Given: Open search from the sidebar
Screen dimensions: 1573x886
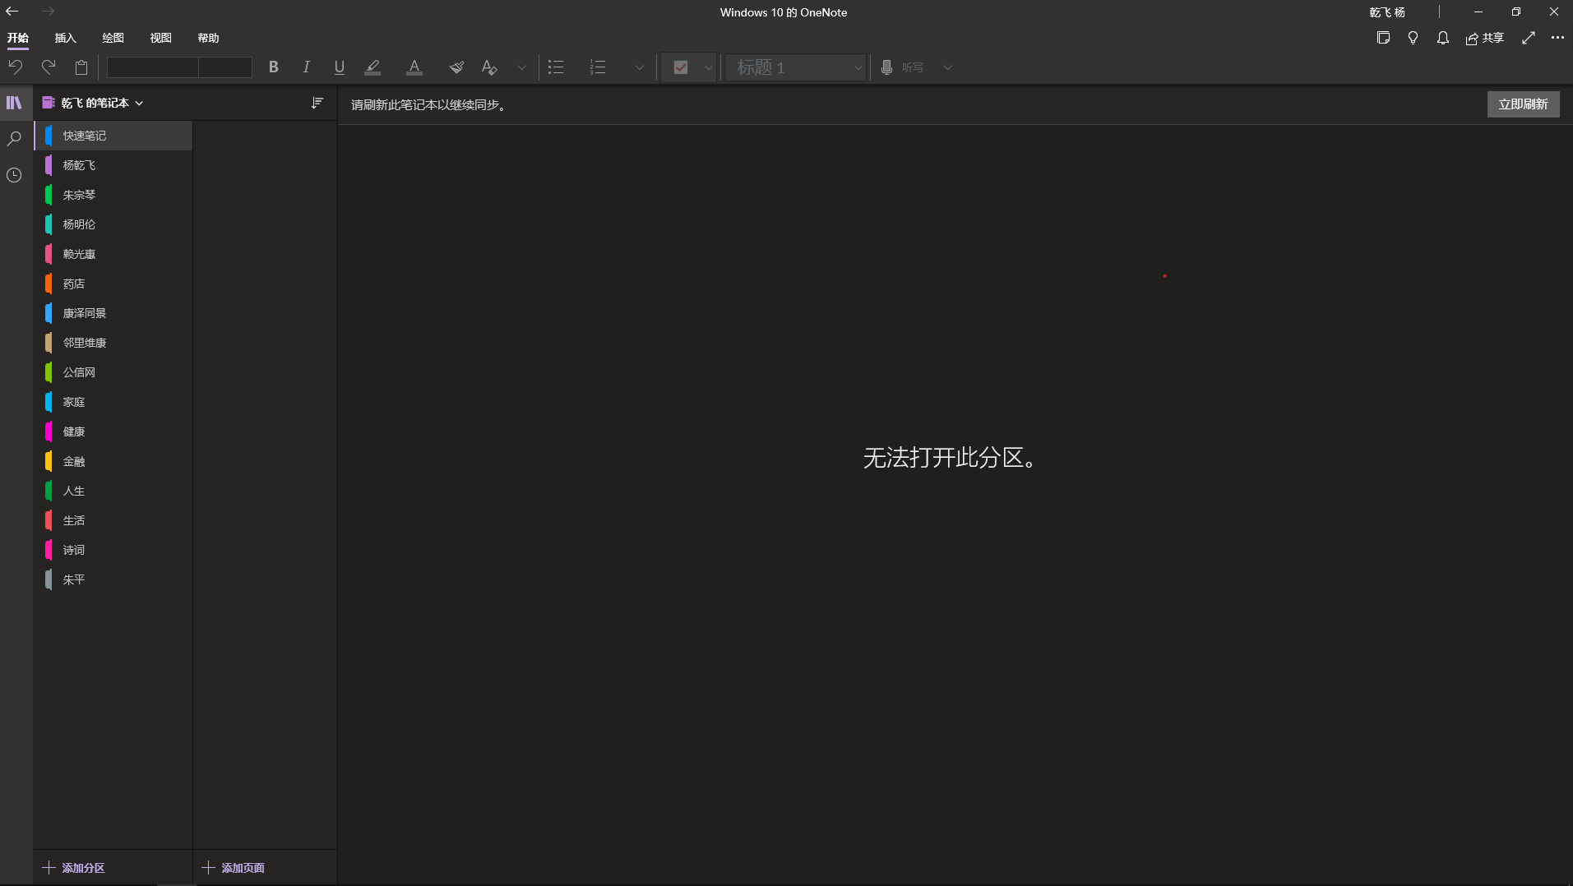Looking at the screenshot, I should (14, 139).
